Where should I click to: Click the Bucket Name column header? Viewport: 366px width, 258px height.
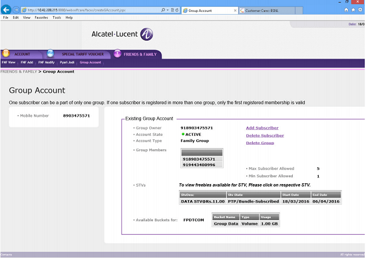226,217
